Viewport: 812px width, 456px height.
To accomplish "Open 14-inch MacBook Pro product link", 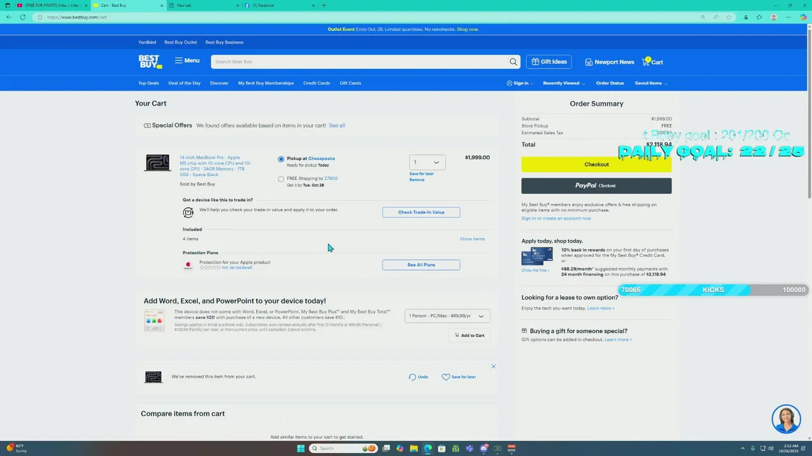I will (x=216, y=166).
